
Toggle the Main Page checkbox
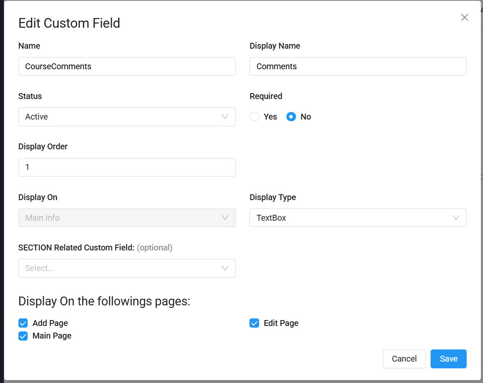pyautogui.click(x=23, y=336)
